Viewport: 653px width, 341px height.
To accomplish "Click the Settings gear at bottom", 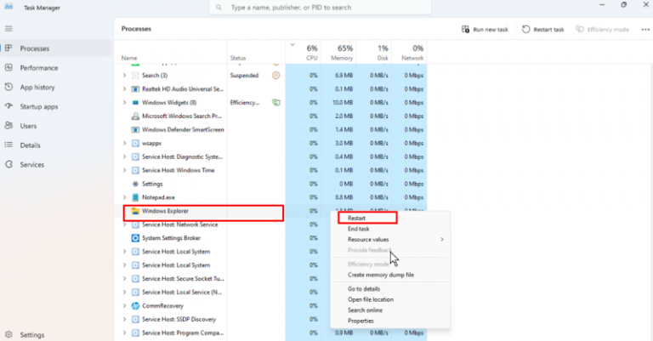I will pyautogui.click(x=8, y=335).
